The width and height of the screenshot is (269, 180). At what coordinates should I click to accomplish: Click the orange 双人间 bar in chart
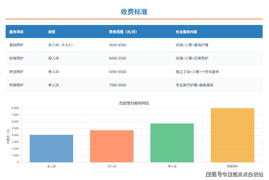tap(112, 146)
